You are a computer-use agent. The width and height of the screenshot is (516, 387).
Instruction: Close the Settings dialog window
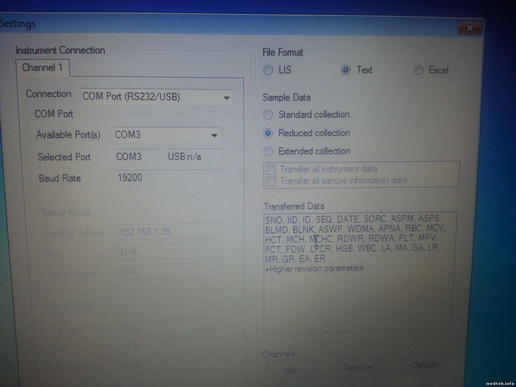(x=469, y=28)
